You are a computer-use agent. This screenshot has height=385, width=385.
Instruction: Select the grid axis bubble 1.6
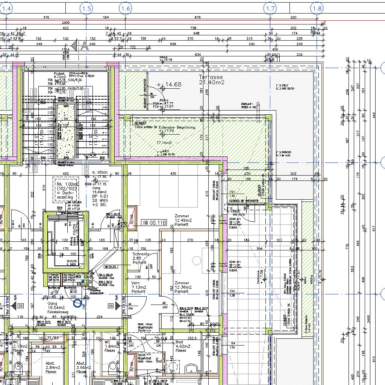(x=125, y=8)
